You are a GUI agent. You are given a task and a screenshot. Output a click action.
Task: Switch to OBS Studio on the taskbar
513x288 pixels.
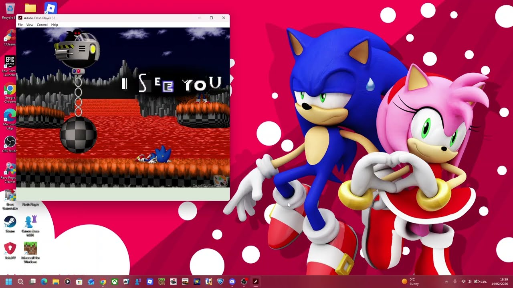(x=244, y=282)
